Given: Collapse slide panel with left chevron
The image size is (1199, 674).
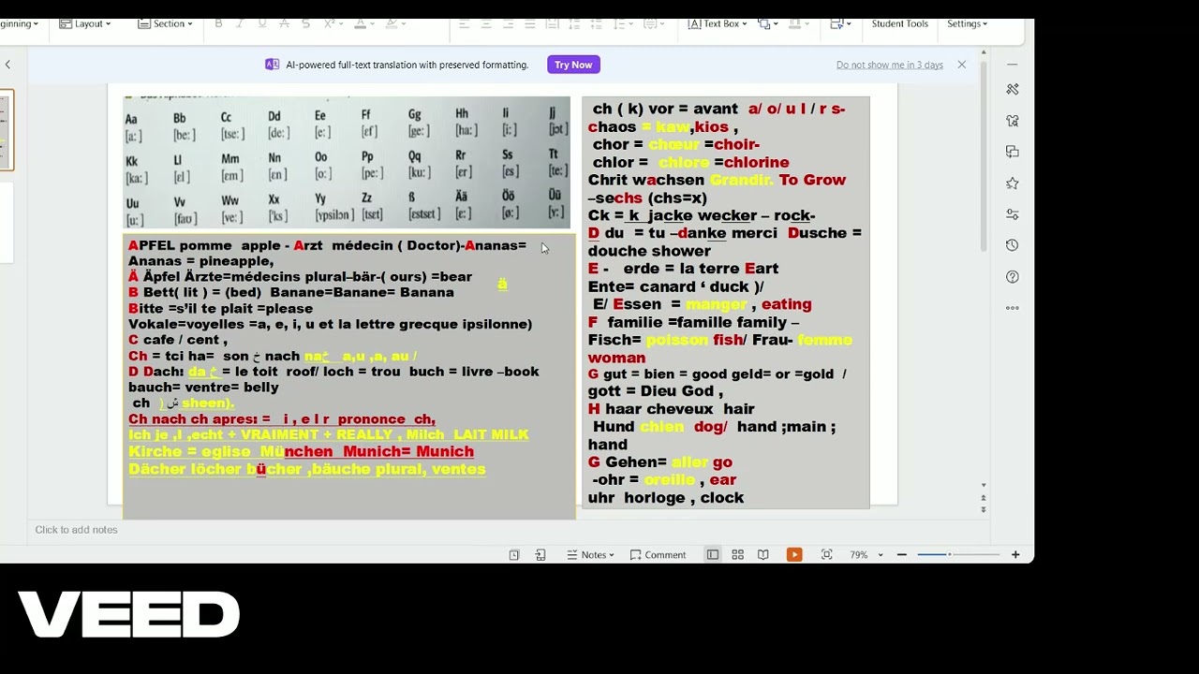Looking at the screenshot, I should (x=7, y=65).
